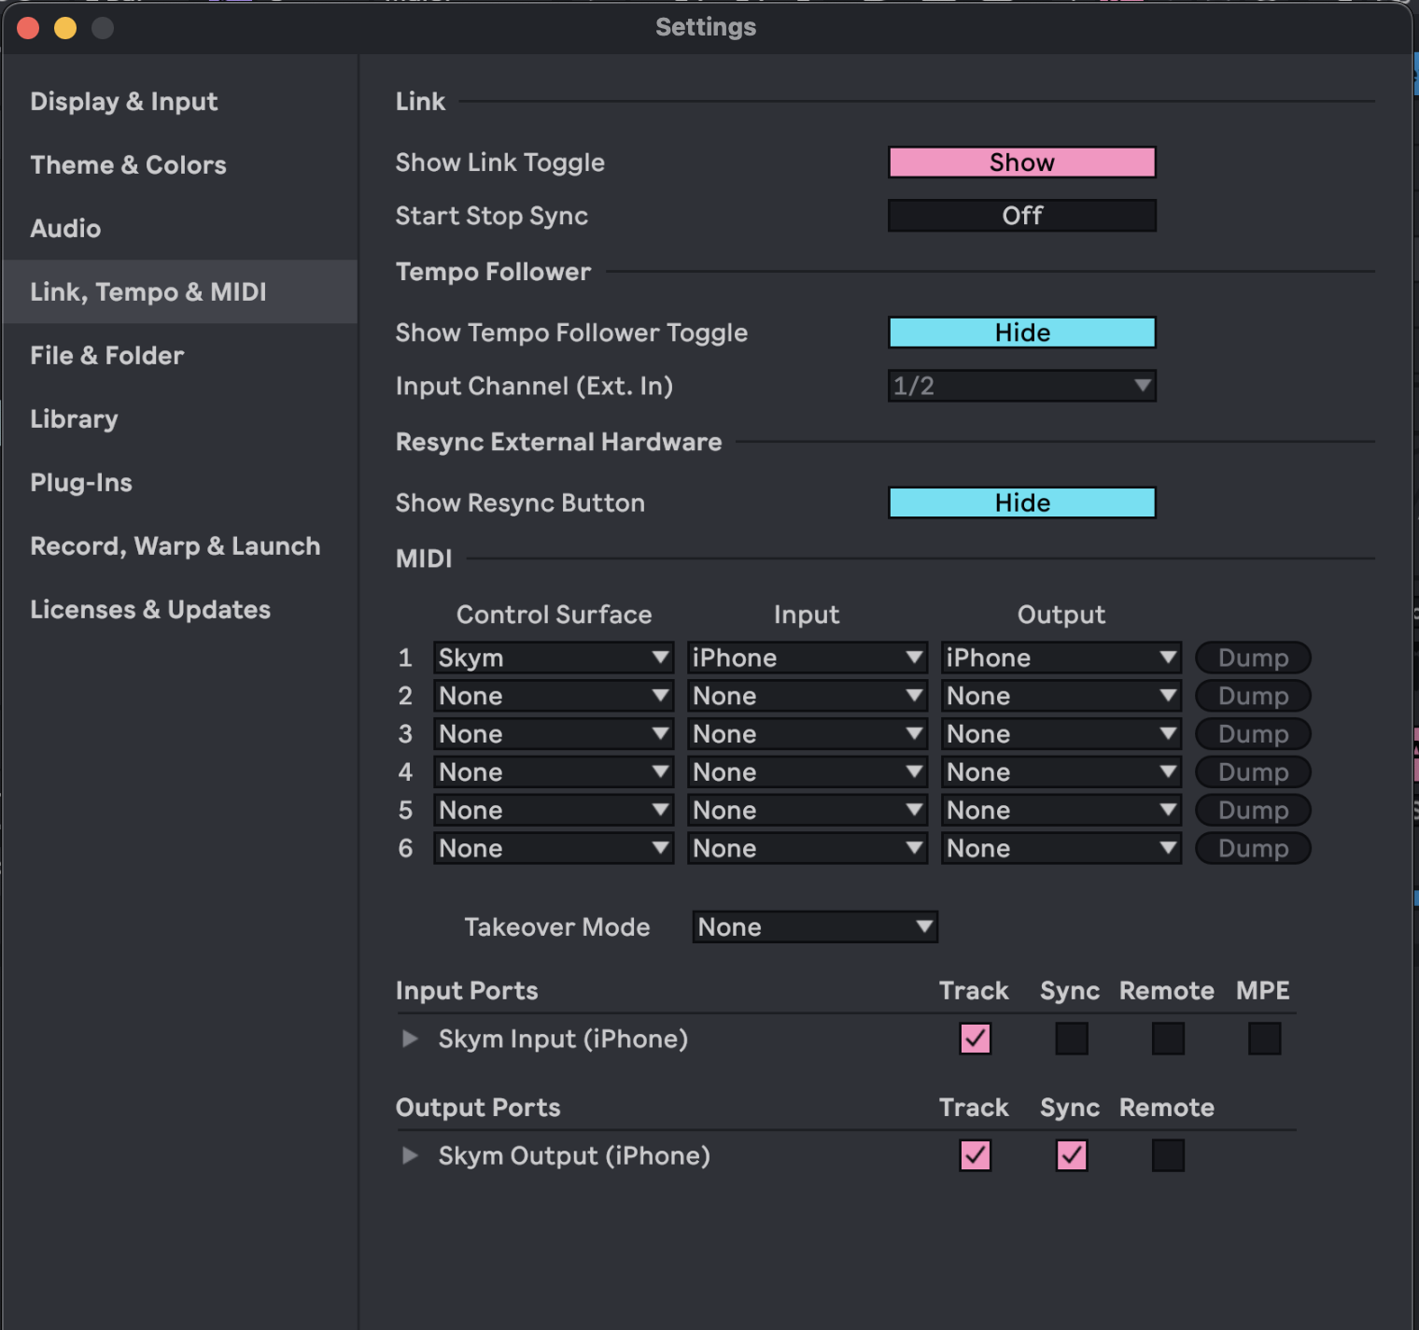Open the iPhone Input dropdown on row 1
The height and width of the screenshot is (1330, 1419).
[807, 658]
